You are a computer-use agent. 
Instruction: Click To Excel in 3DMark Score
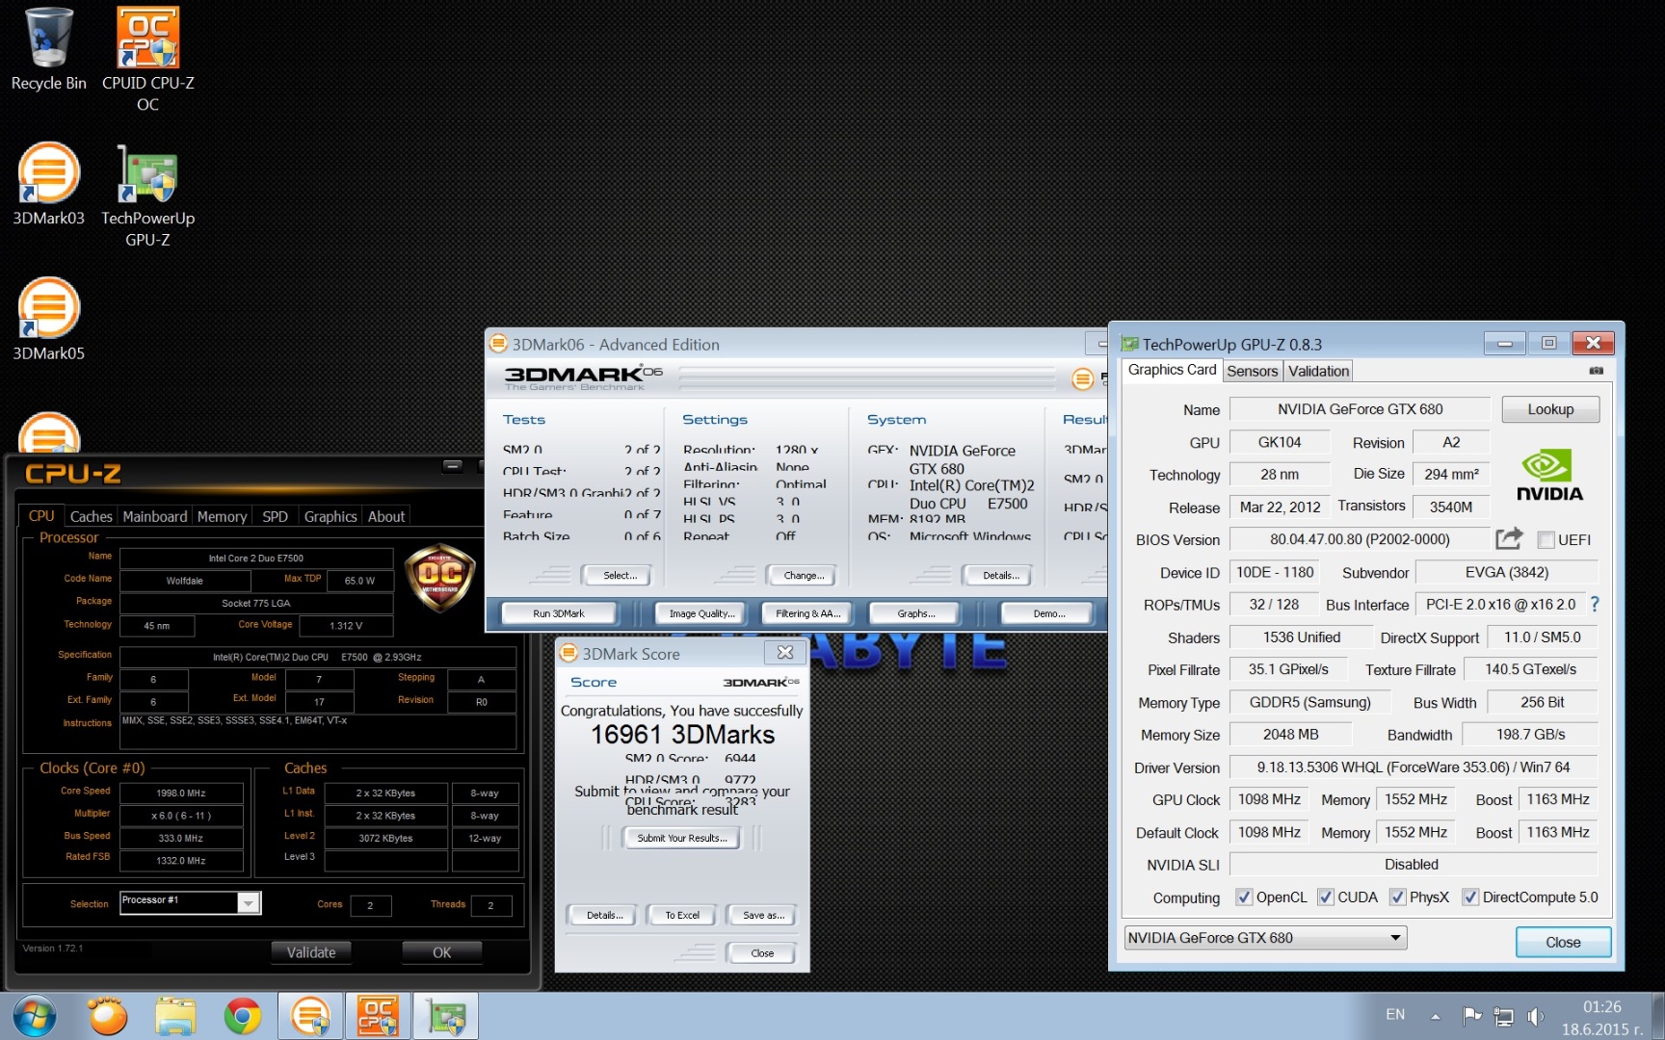(682, 915)
